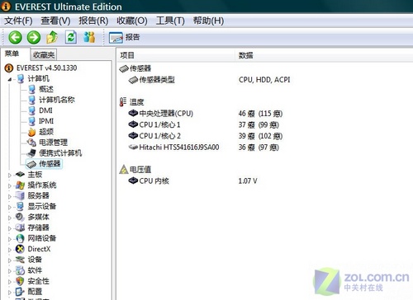Click the 存储器 storage icon
Screen dimensions: 413x300
click(20, 227)
